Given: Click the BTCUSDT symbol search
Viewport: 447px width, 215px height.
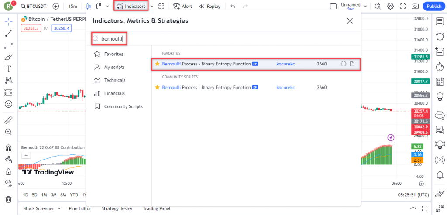Looking at the screenshot, I should click(34, 6).
